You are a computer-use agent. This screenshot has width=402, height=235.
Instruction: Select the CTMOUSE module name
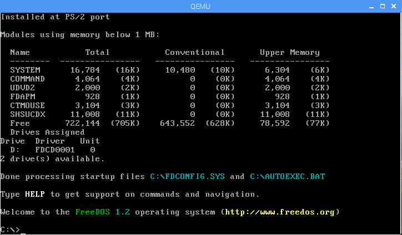(27, 105)
